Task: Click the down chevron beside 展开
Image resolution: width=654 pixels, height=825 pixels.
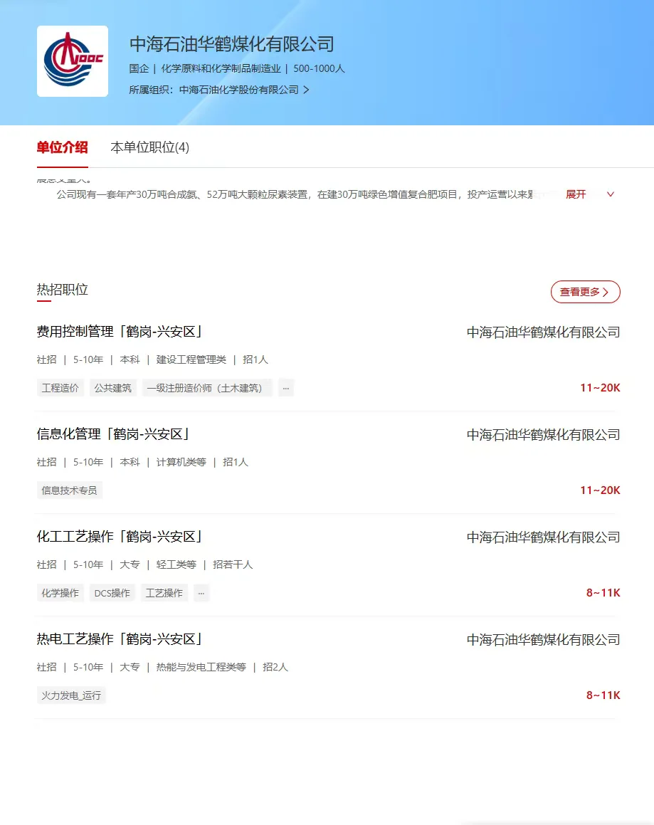Action: [x=611, y=194]
